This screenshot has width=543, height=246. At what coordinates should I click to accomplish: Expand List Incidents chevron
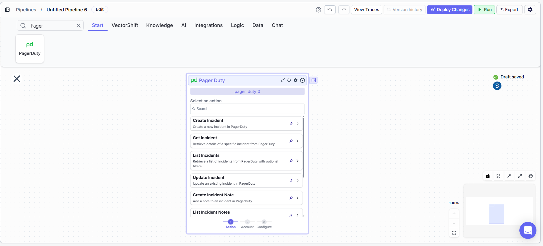[x=297, y=161]
